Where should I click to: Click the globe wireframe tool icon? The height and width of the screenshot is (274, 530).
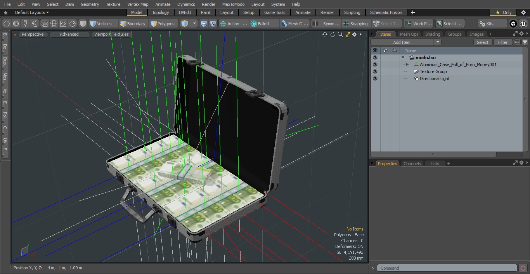(x=16, y=24)
